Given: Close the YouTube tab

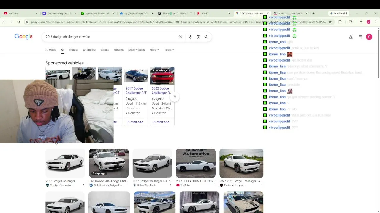Looking at the screenshot, I should tap(37, 13).
